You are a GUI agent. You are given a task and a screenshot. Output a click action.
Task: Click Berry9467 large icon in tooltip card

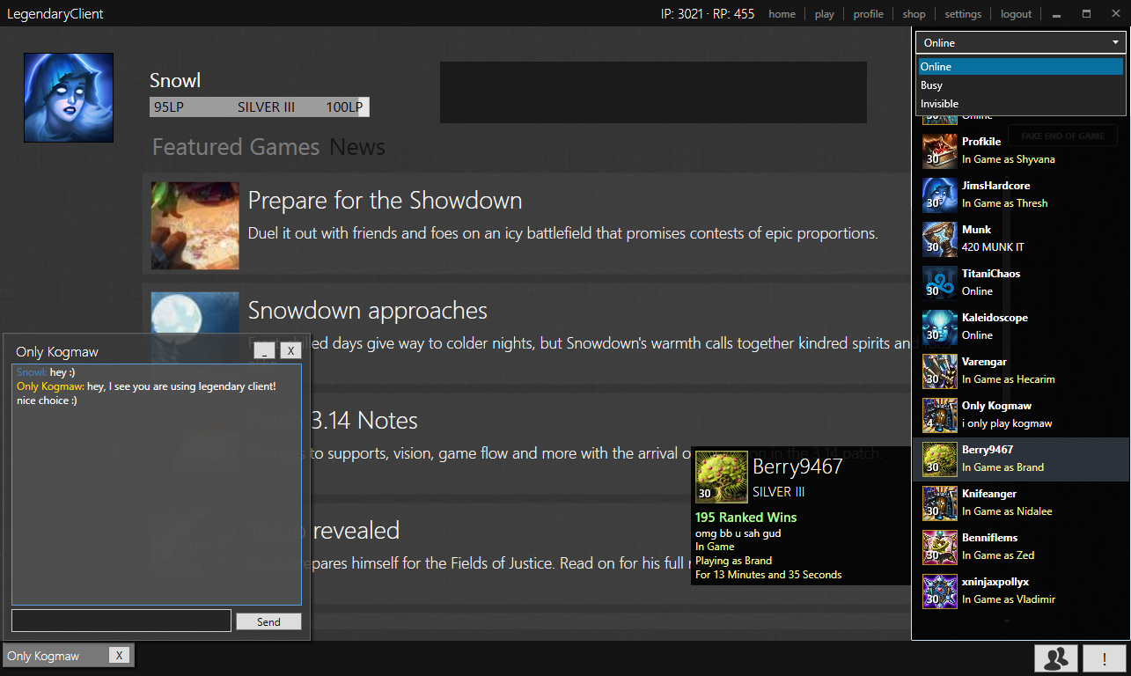point(722,478)
